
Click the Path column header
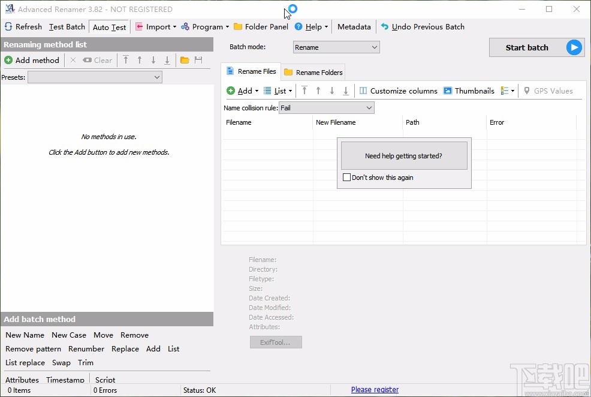point(412,122)
